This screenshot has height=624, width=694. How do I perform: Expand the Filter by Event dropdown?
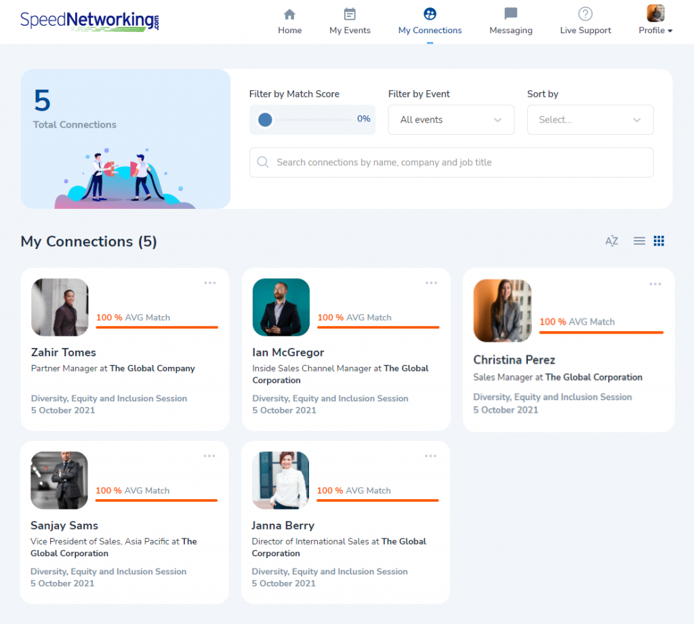pos(451,120)
